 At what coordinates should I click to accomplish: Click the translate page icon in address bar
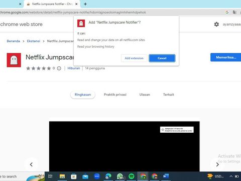(234, 12)
